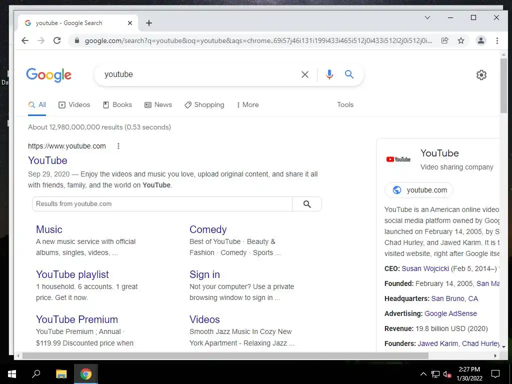
Task: Open the YouTube main result link
Action: point(47,160)
